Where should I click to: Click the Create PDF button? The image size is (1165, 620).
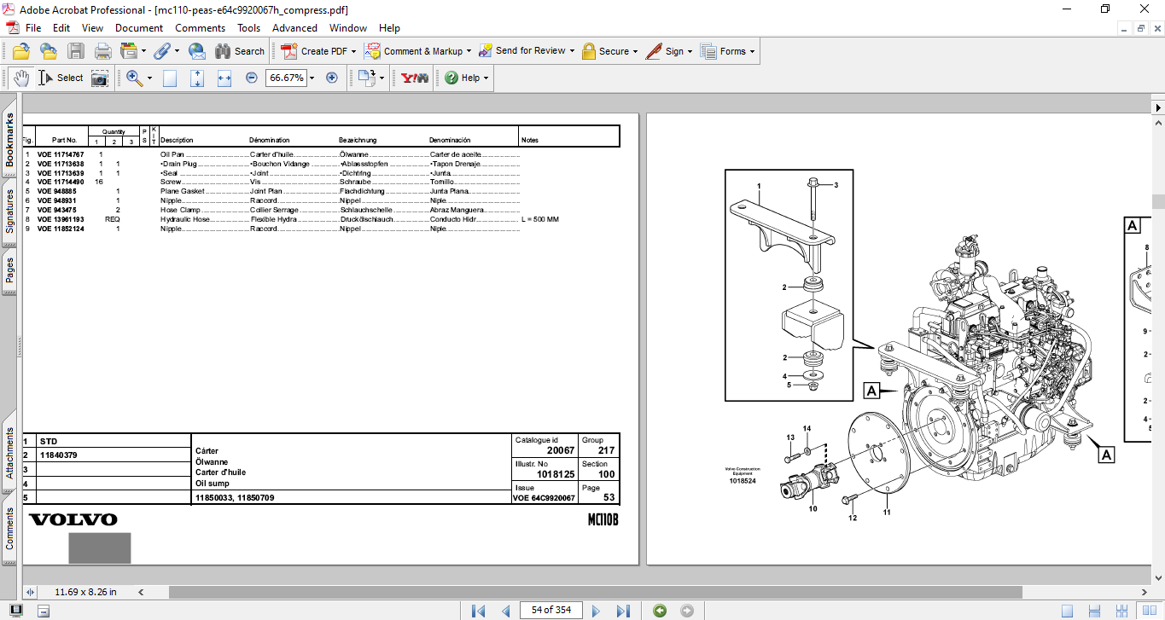click(x=318, y=51)
